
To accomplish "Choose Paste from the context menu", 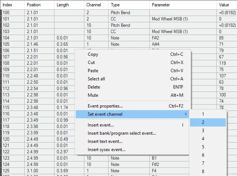I will click(132, 71).
